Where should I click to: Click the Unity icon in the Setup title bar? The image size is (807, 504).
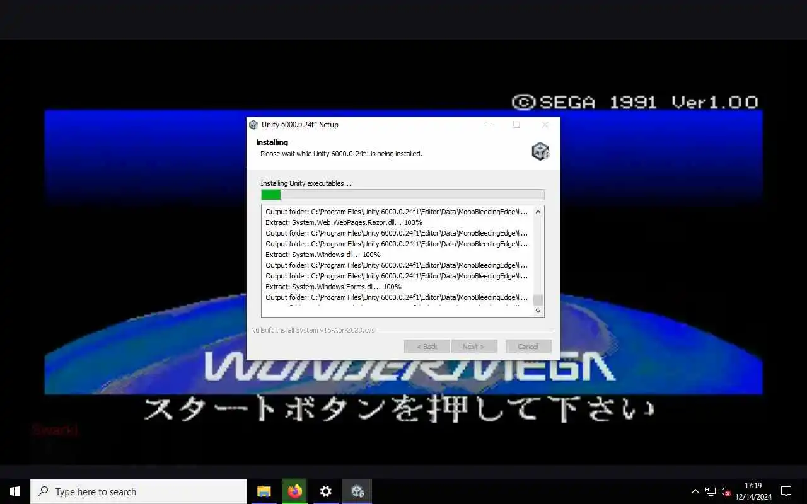(253, 125)
